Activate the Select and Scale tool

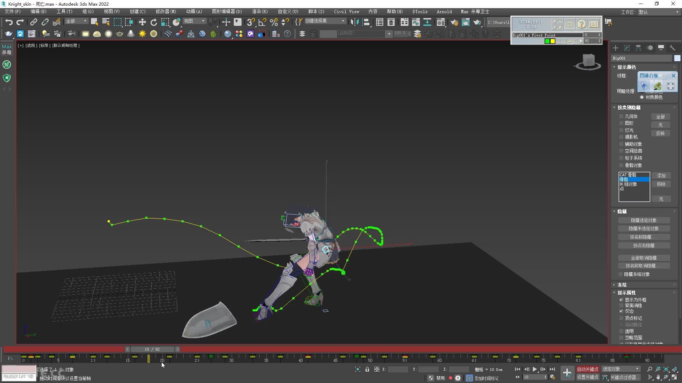pos(165,22)
